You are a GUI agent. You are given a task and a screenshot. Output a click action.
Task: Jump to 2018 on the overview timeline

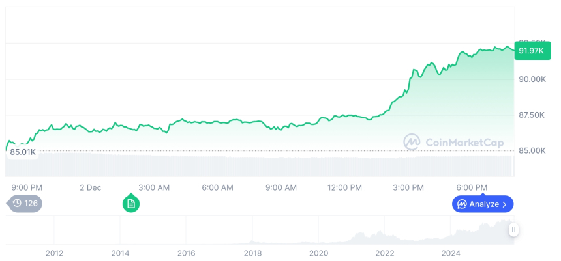coord(252,253)
